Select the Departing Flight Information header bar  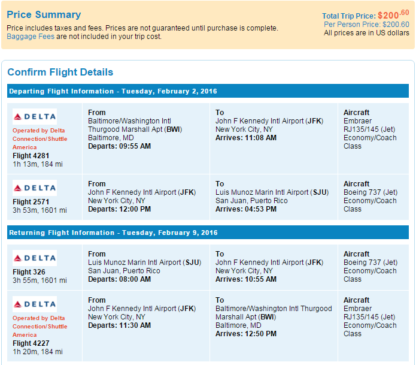[208, 91]
